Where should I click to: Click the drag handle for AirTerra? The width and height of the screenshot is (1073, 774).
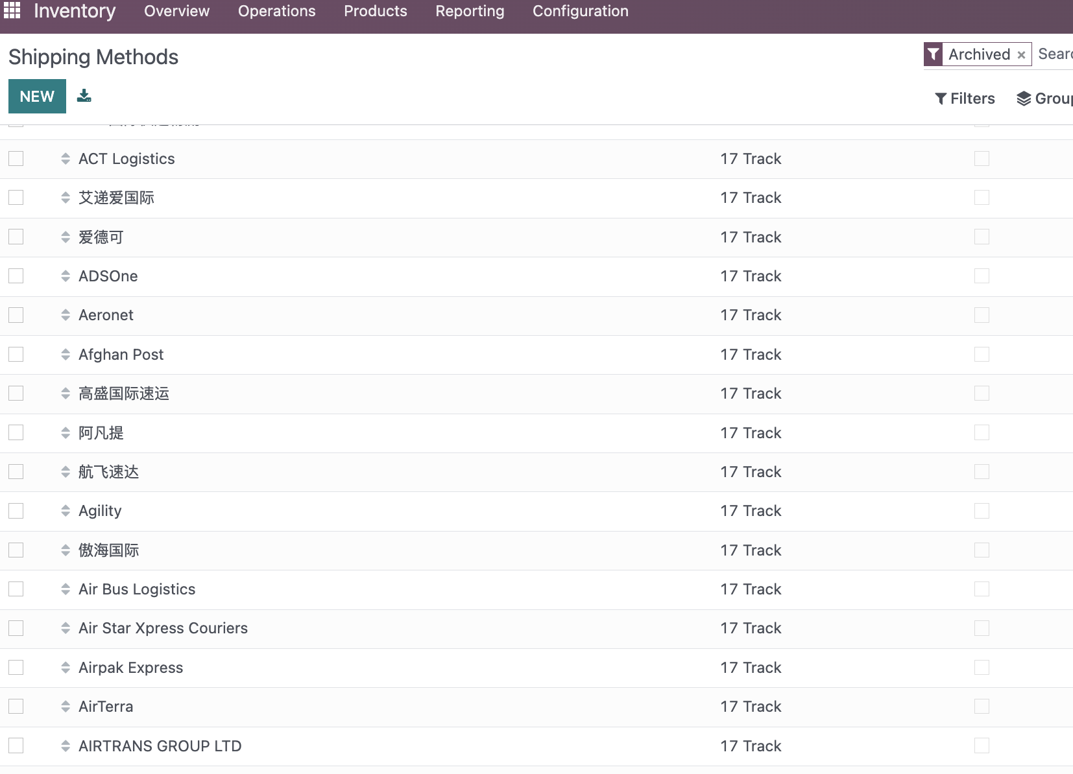click(66, 707)
